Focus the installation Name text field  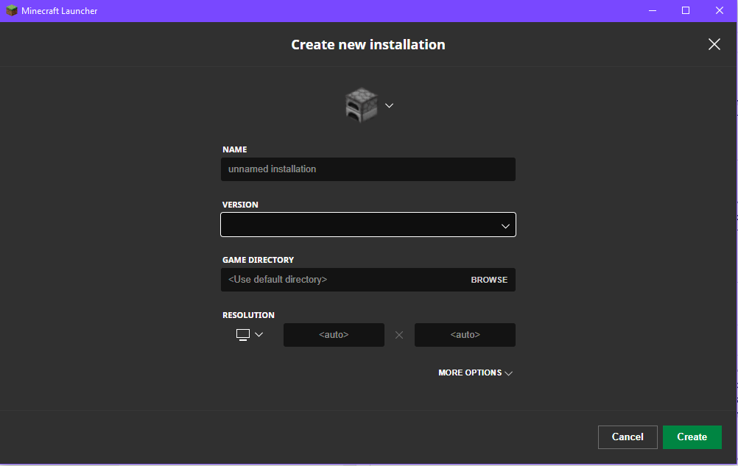pyautogui.click(x=368, y=169)
